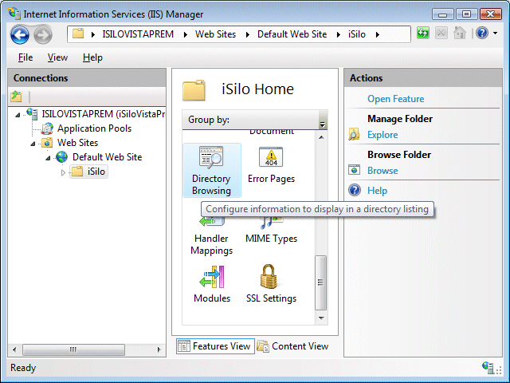Viewport: 510px width, 383px height.
Task: Click the Explore link under Manage Folder
Action: tap(382, 135)
